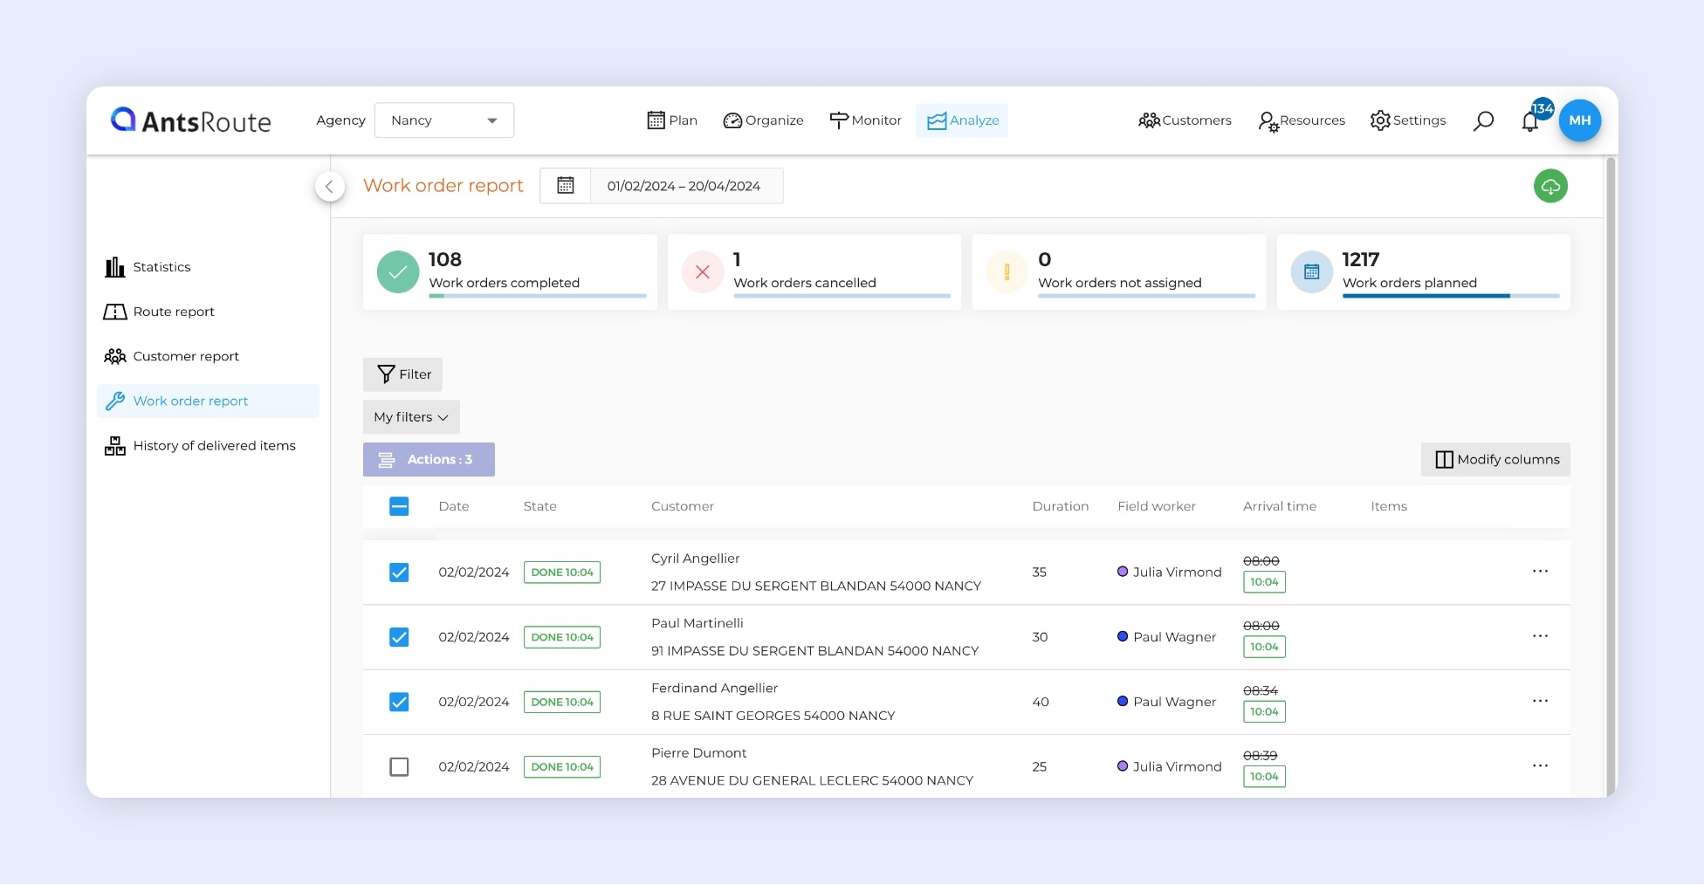
Task: Expand the My filters dropdown
Action: click(x=411, y=417)
